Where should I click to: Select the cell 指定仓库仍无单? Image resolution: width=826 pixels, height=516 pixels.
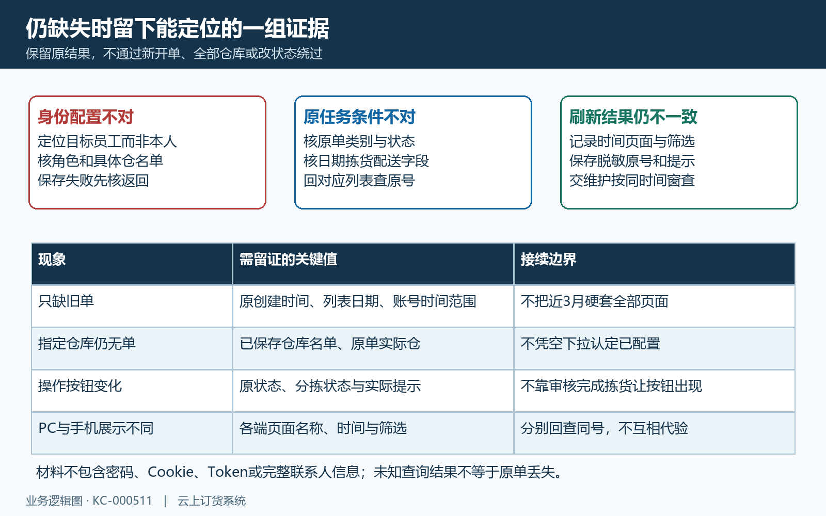(x=132, y=349)
